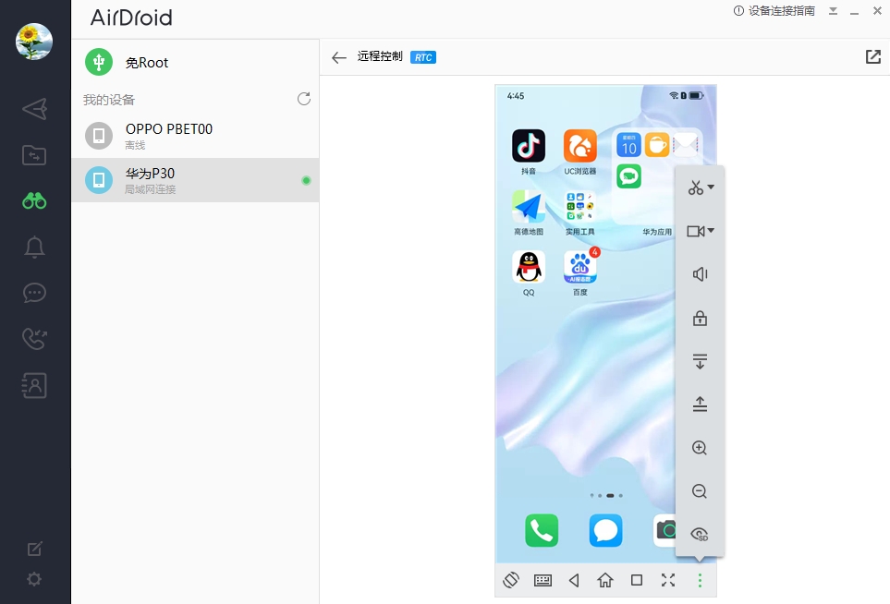
Task: Toggle the green three-dot more menu
Action: click(x=700, y=580)
